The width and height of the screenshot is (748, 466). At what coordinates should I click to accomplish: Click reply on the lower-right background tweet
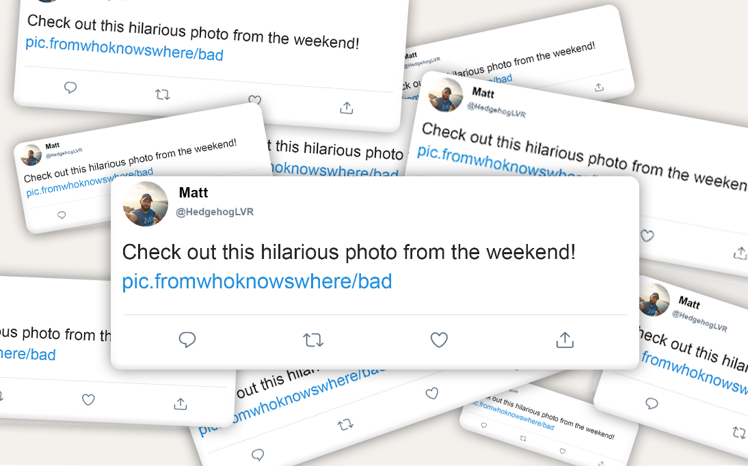pos(652,404)
